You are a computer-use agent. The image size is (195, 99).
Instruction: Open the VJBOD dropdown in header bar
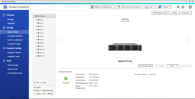pyautogui.click(x=165, y=7)
